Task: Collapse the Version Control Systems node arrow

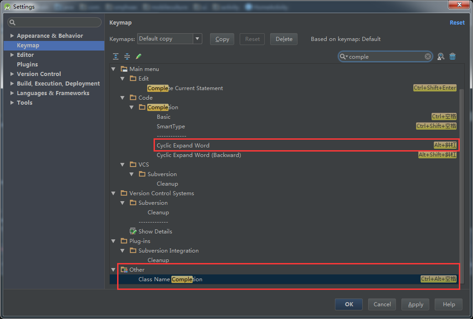Action: (113, 193)
